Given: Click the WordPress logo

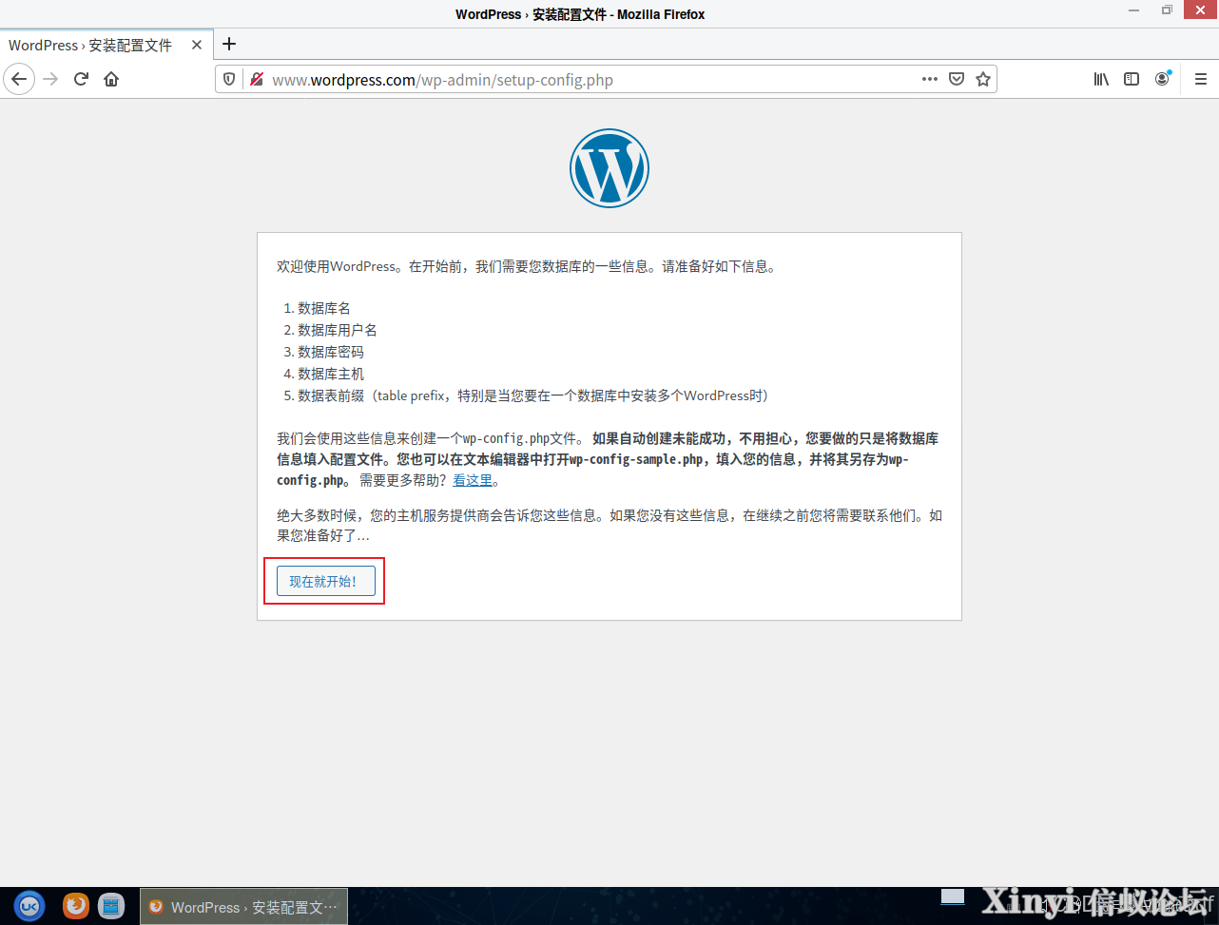Looking at the screenshot, I should [609, 168].
